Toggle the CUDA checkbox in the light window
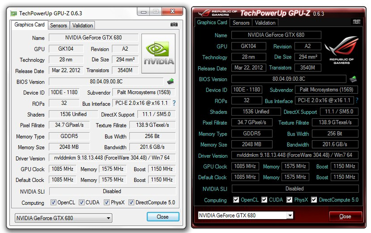 (x=82, y=202)
